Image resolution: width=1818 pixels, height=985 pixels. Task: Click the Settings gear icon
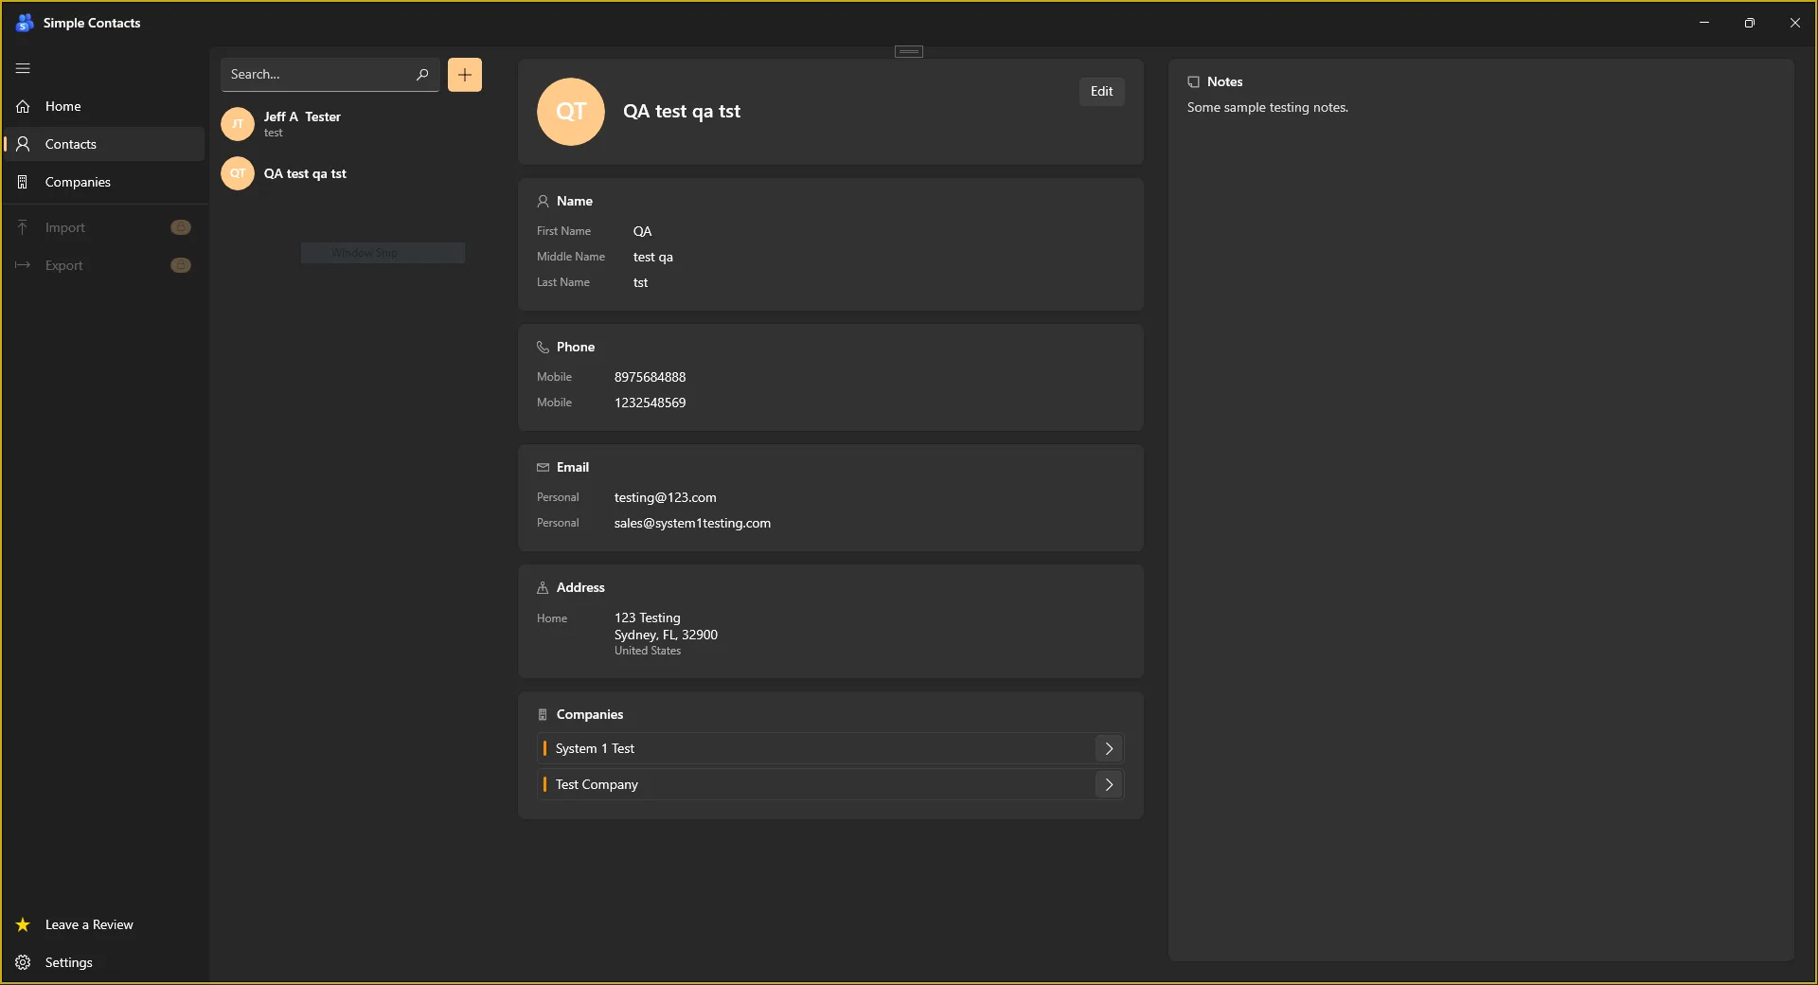point(23,962)
